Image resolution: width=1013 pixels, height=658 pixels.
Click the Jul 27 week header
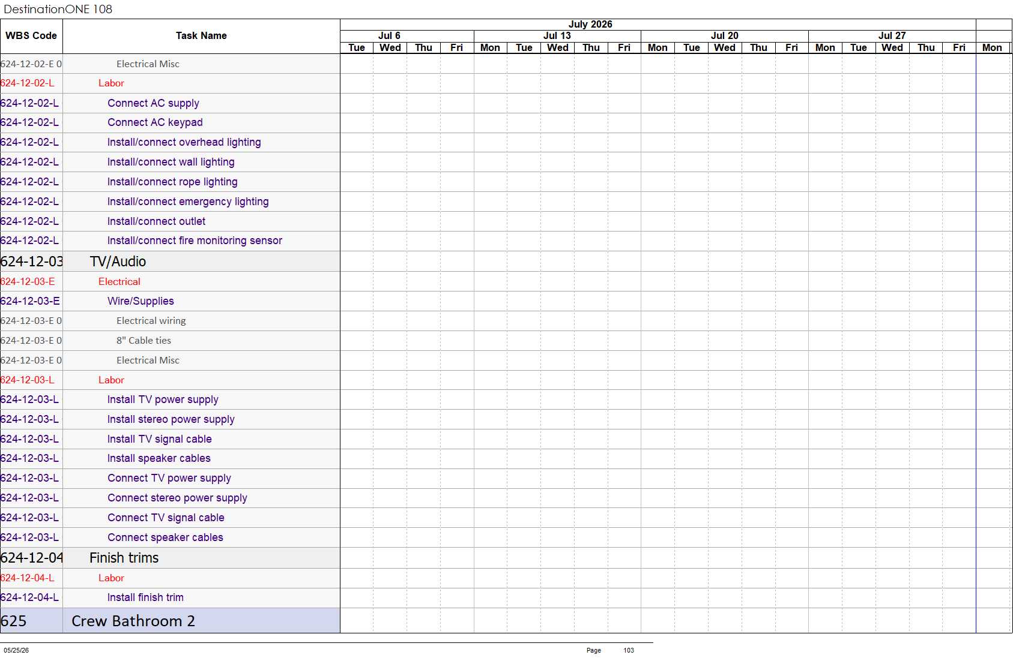click(x=892, y=36)
